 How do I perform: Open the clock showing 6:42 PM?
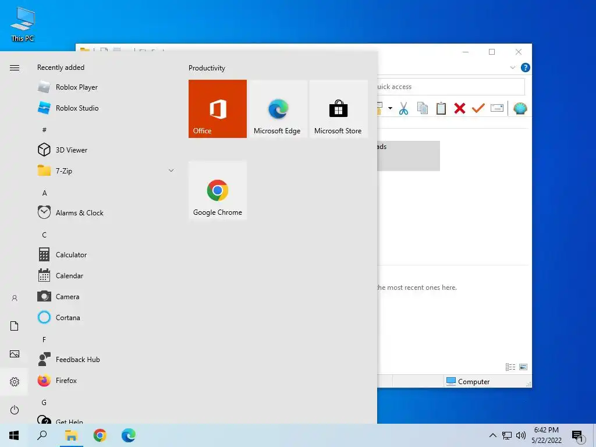point(546,435)
